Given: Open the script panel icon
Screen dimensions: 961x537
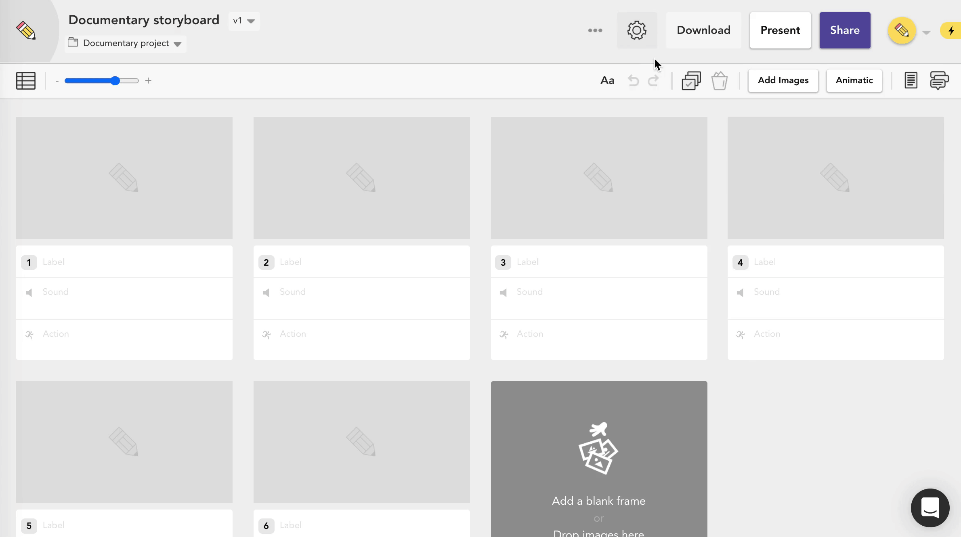Looking at the screenshot, I should (x=911, y=80).
